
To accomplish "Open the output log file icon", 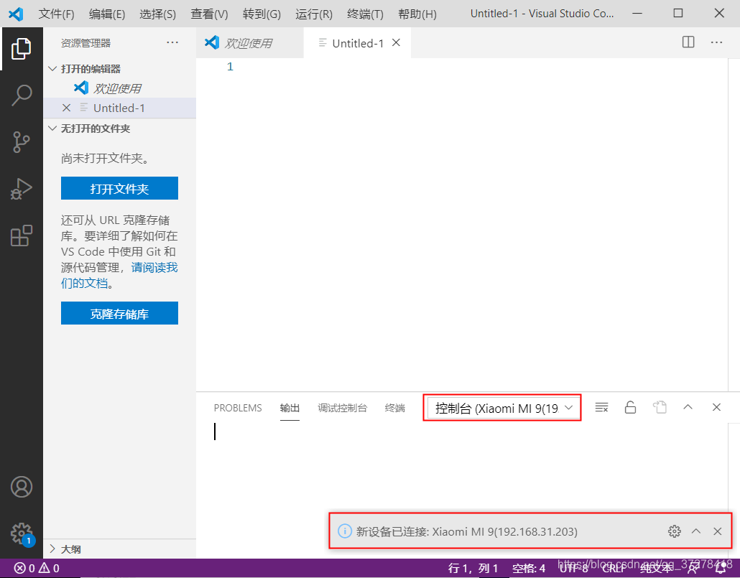I will [660, 407].
